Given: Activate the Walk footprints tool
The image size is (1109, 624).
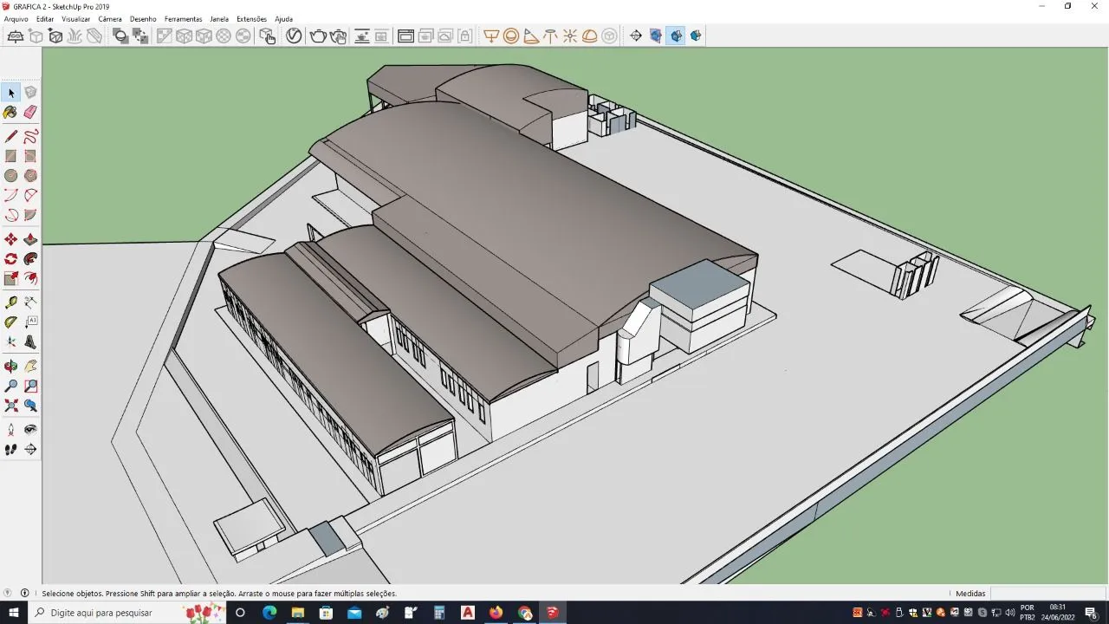Looking at the screenshot, I should click(x=11, y=450).
